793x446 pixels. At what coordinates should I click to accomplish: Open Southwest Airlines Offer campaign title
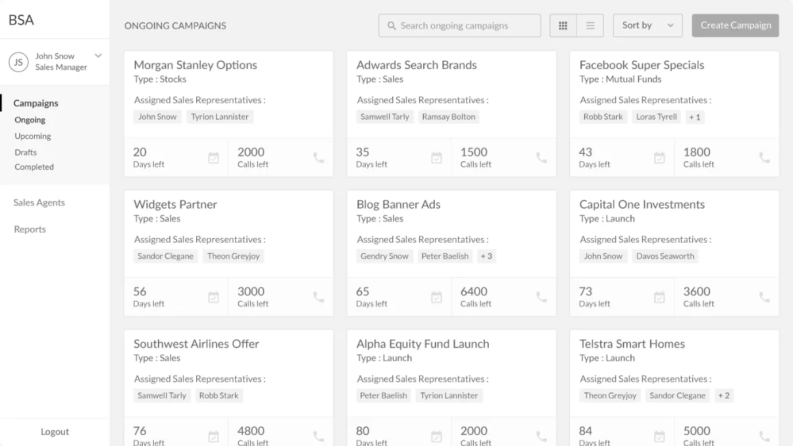(x=196, y=344)
